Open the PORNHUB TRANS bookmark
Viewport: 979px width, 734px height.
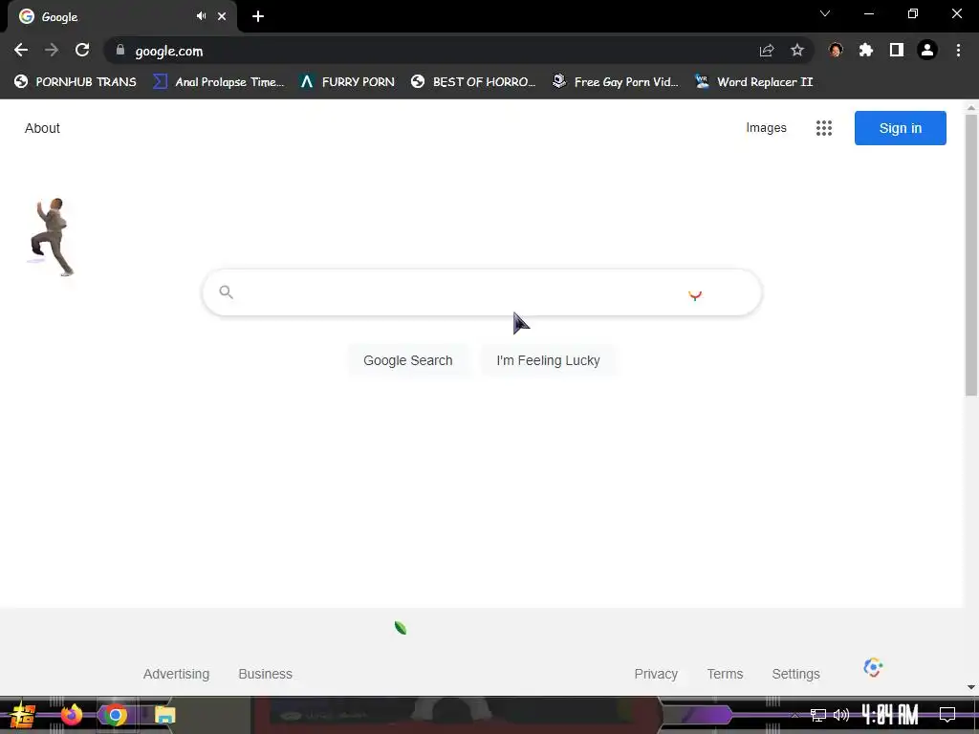pyautogui.click(x=76, y=82)
